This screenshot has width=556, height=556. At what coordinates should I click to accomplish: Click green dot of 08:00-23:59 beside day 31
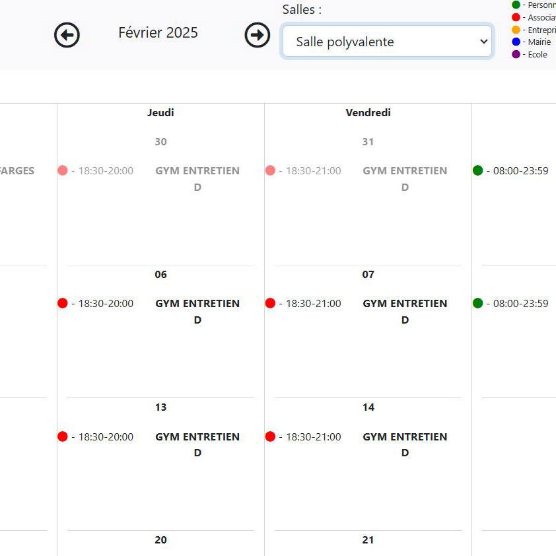point(477,170)
